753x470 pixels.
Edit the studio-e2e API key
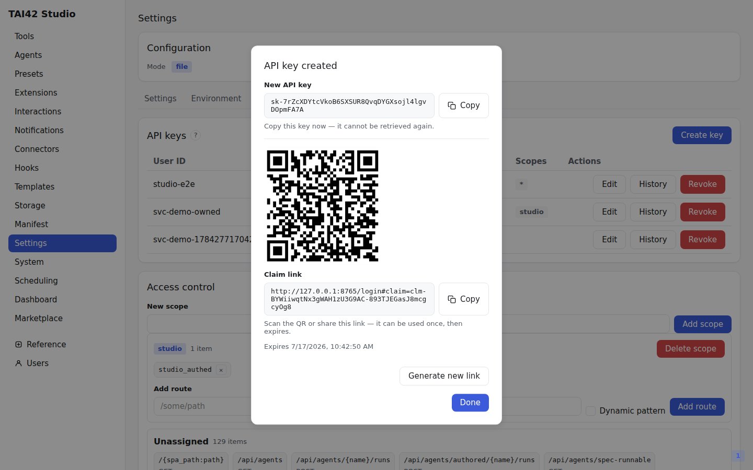pyautogui.click(x=609, y=184)
